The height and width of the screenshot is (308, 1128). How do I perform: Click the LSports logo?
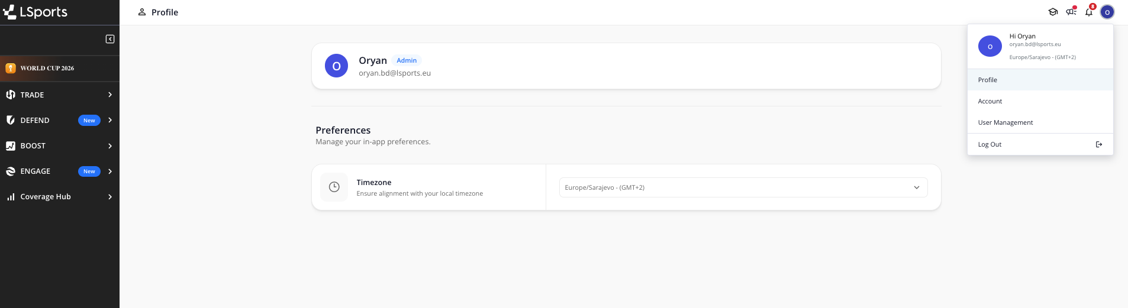click(x=35, y=12)
